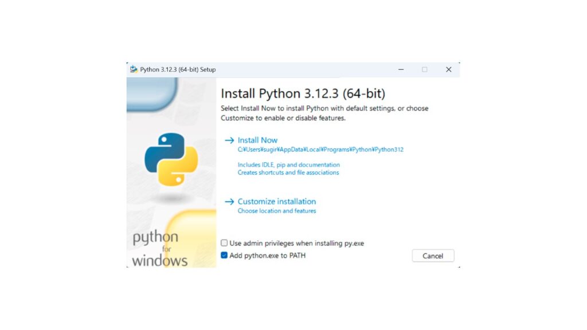Uncheck Add python.exe to PATH
Screen dimensions: 587x330
224,255
